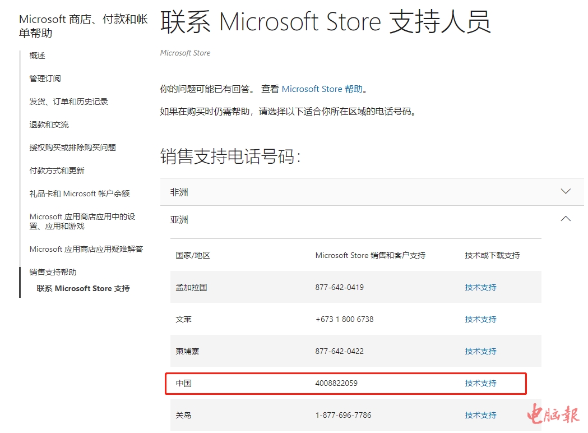Open 技术支持 link for 中国
This screenshot has width=588, height=433.
pos(480,383)
